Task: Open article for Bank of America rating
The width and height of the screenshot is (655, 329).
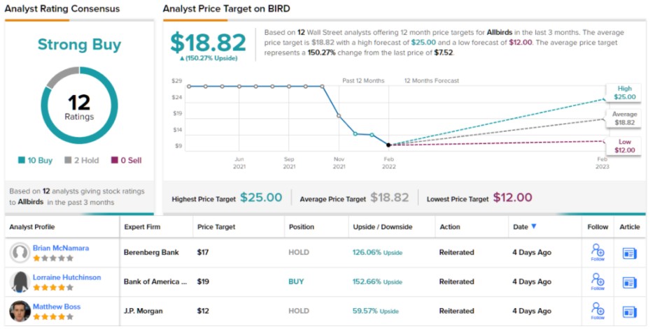Action: [630, 282]
